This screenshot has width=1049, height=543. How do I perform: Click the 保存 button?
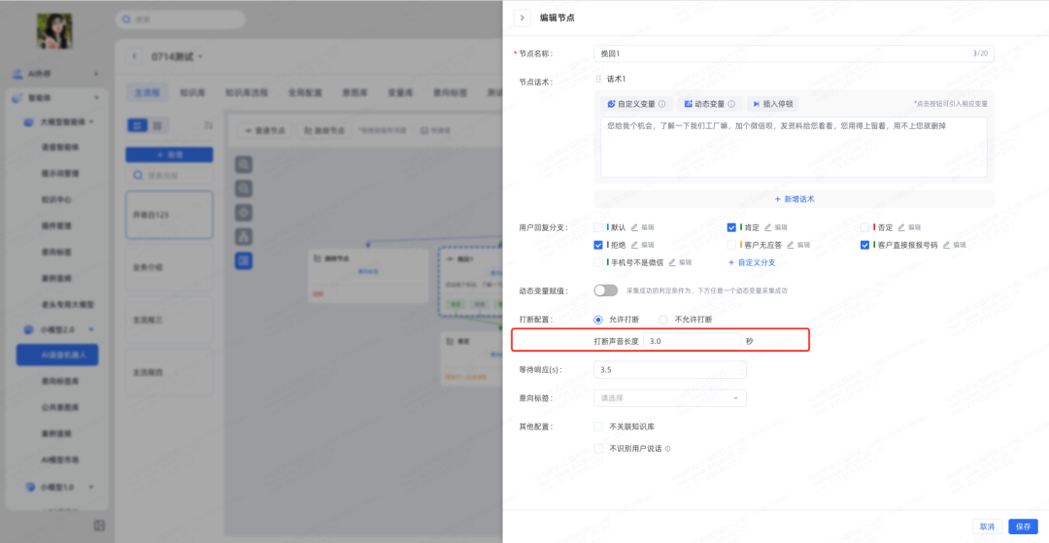[x=1023, y=526]
